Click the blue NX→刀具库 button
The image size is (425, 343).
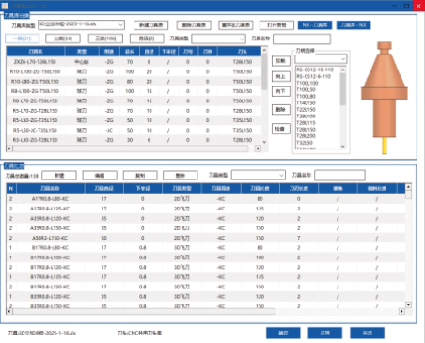(315, 25)
